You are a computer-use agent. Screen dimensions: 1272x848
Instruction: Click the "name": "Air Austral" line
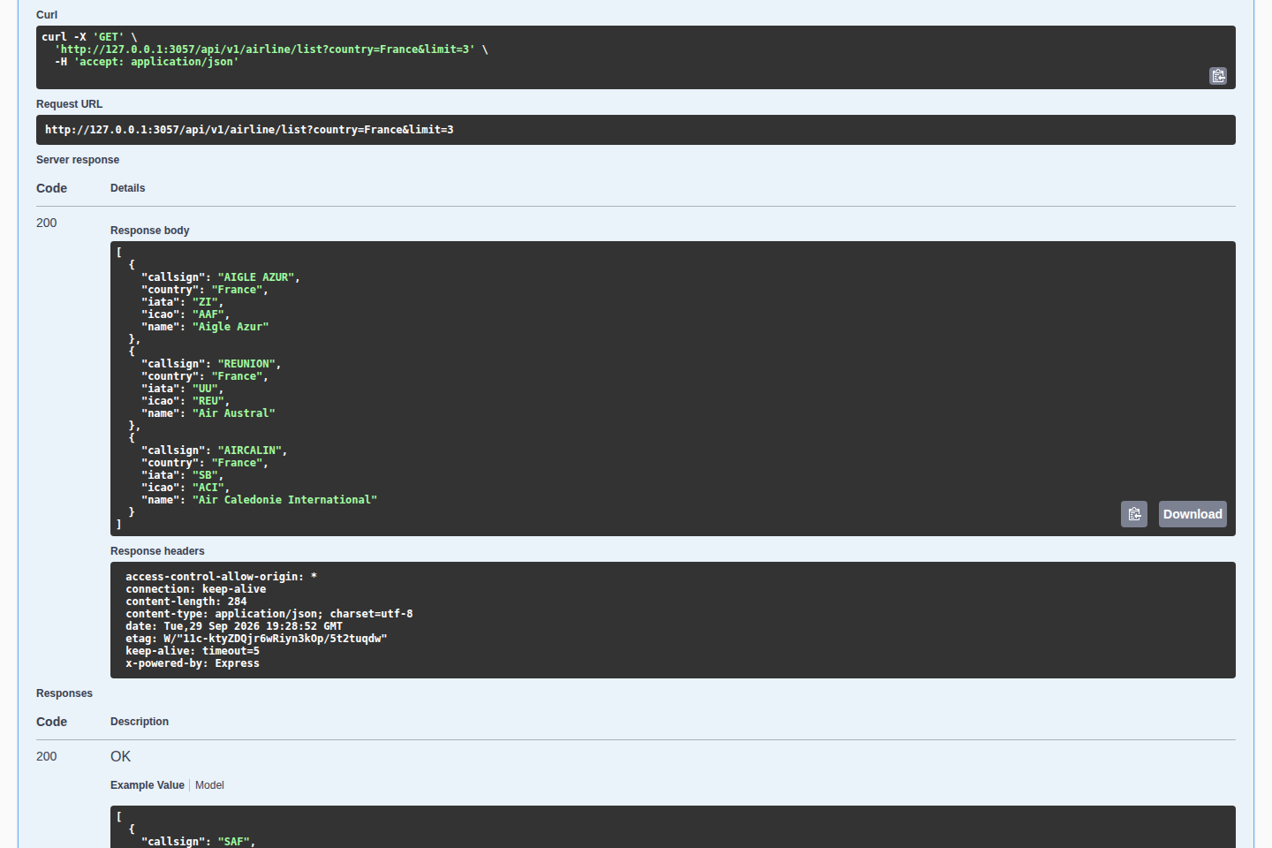click(208, 413)
